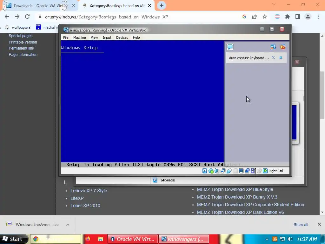
Task: Click the striped flag extension icon
Action: tap(277, 17)
